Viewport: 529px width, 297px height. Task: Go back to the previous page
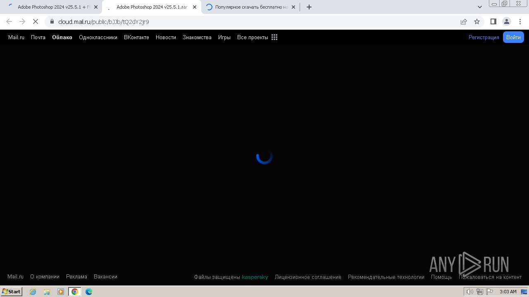(9, 21)
